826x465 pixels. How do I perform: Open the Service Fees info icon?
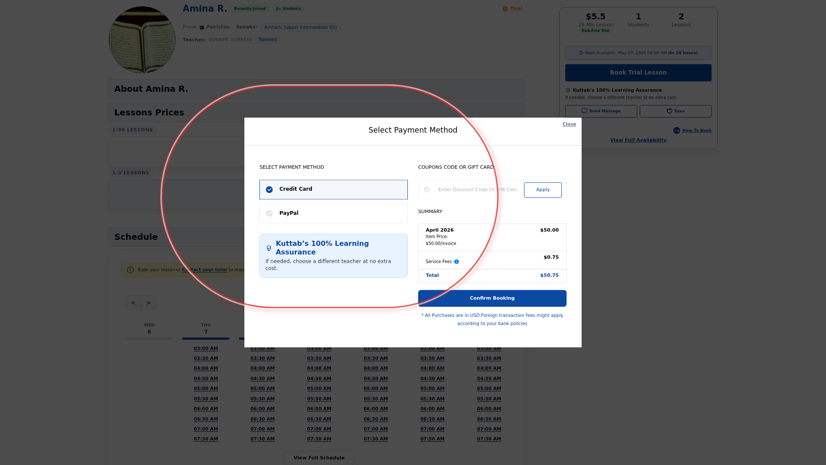(456, 262)
